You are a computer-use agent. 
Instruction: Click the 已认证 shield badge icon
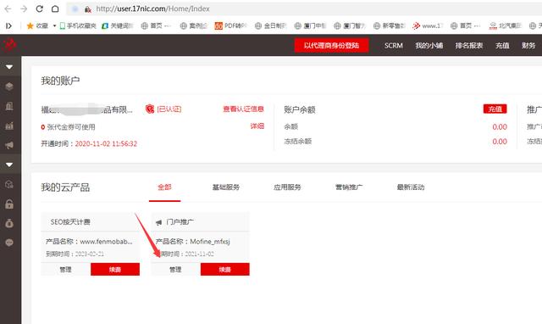150,109
